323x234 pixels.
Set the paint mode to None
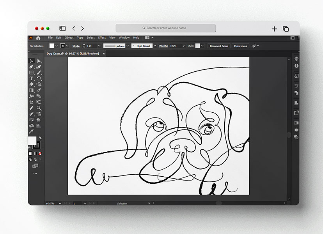[40, 153]
